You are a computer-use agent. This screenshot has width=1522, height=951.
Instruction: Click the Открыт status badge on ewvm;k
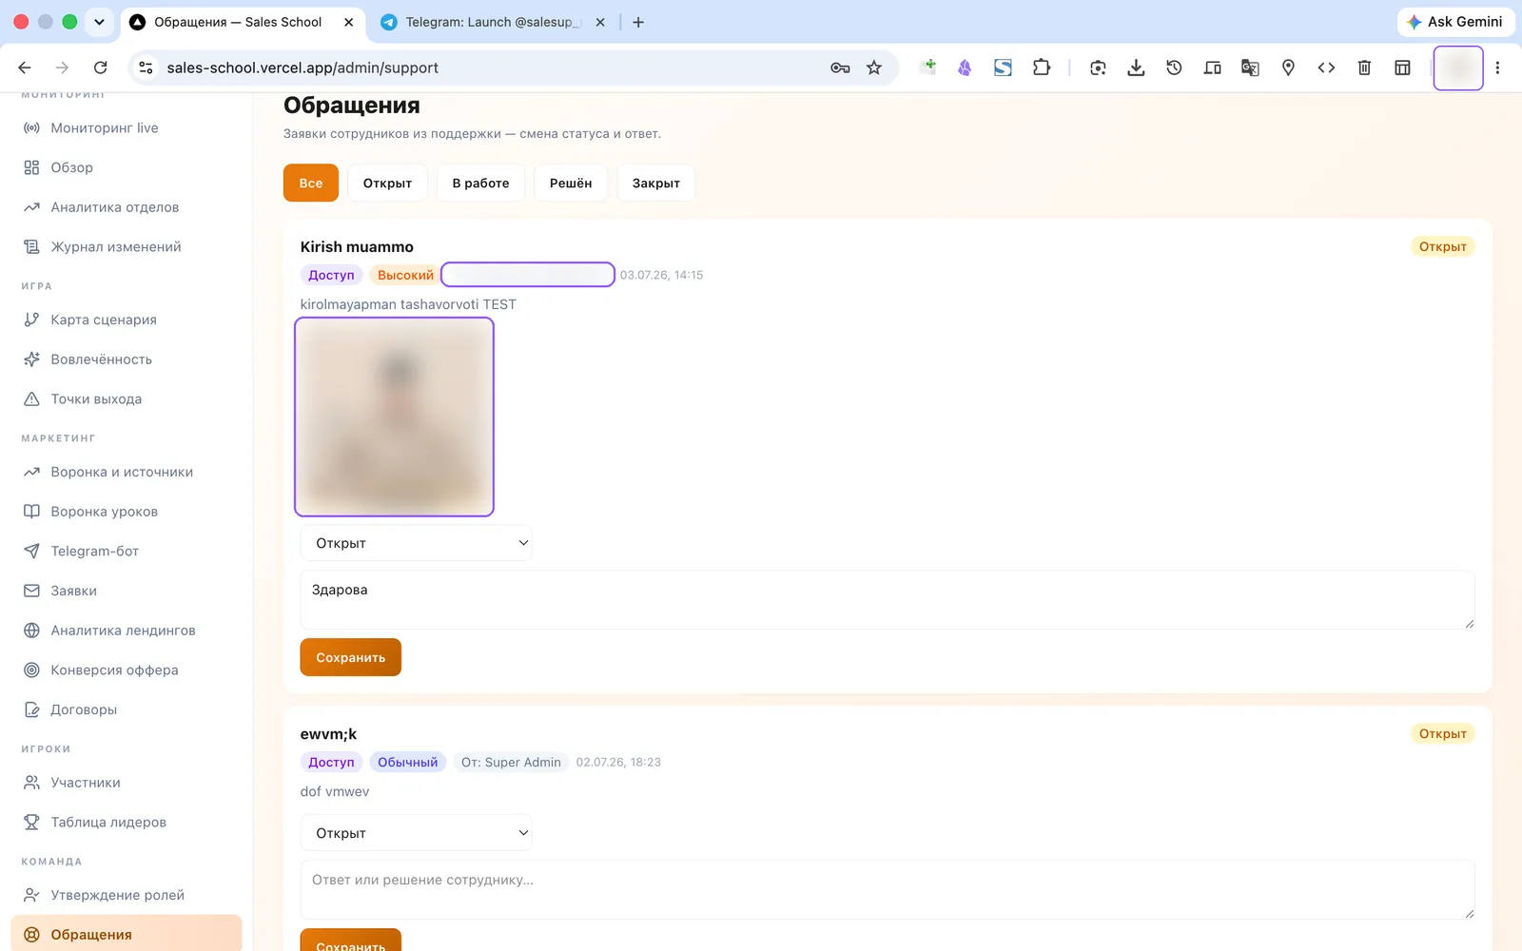pos(1443,733)
